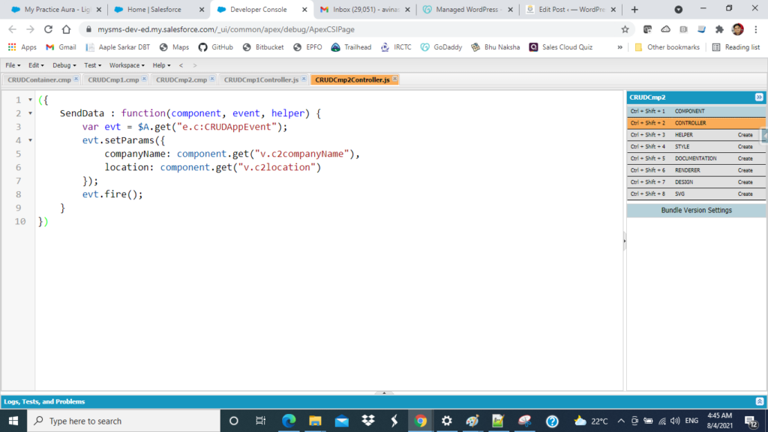
Task: Open the Test menu
Action: 92,65
